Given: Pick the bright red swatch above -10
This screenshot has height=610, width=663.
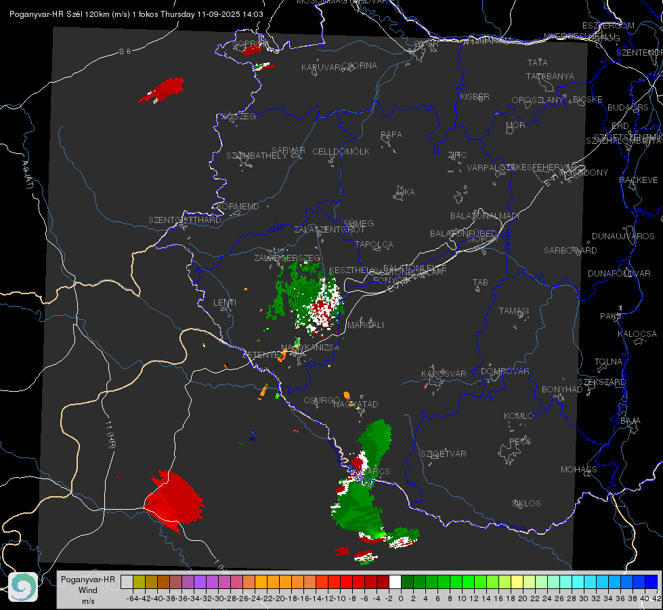Looking at the screenshot, I should [346, 582].
